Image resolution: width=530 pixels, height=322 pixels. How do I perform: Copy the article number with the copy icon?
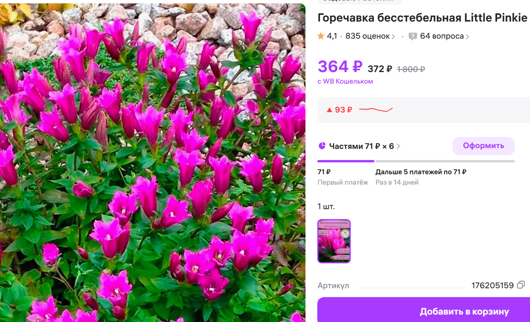point(521,285)
